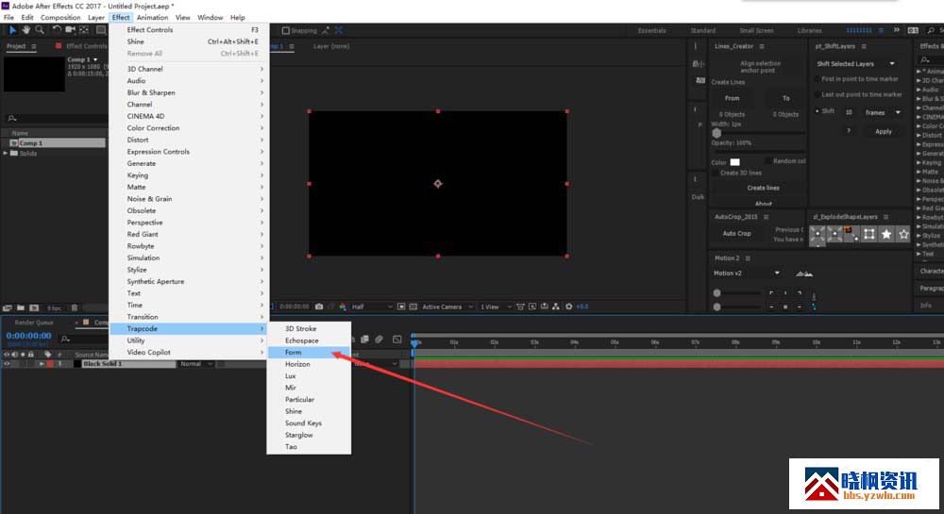This screenshot has width=944, height=514.
Task: Select Last out point to time marker
Action: click(x=817, y=94)
